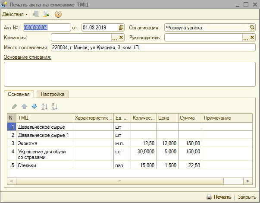The height and width of the screenshot is (203, 260).
Task: Move row down with blue arrow
Action: pos(34,106)
